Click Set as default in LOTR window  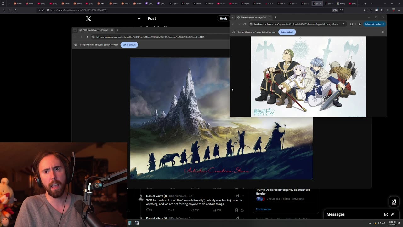coord(129,45)
